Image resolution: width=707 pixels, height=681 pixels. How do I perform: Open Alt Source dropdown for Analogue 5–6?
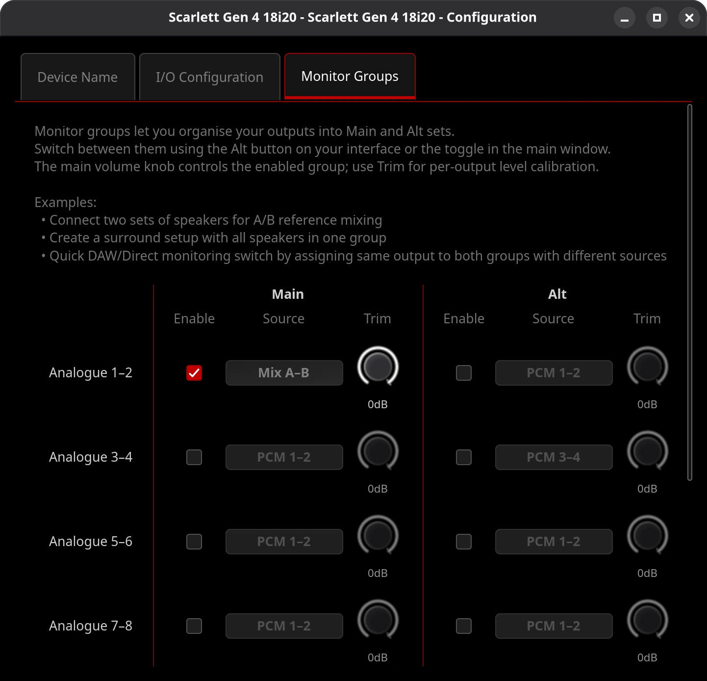(554, 542)
